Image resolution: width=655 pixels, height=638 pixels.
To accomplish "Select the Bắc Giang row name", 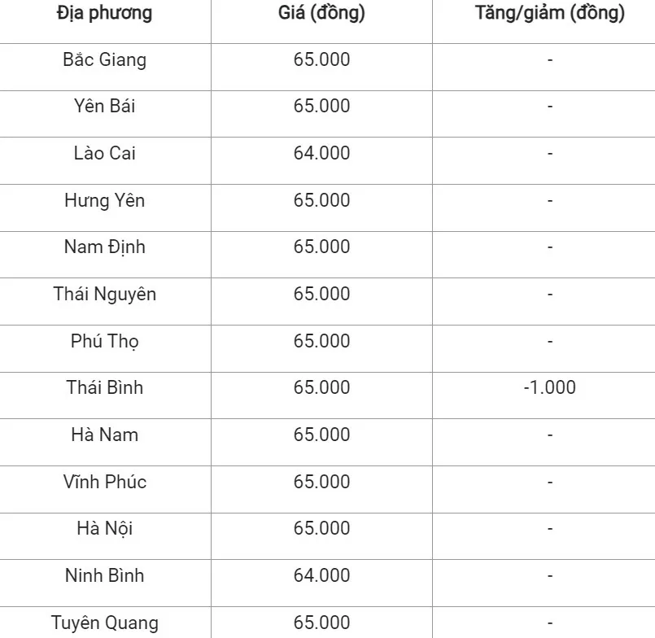I will tap(105, 60).
